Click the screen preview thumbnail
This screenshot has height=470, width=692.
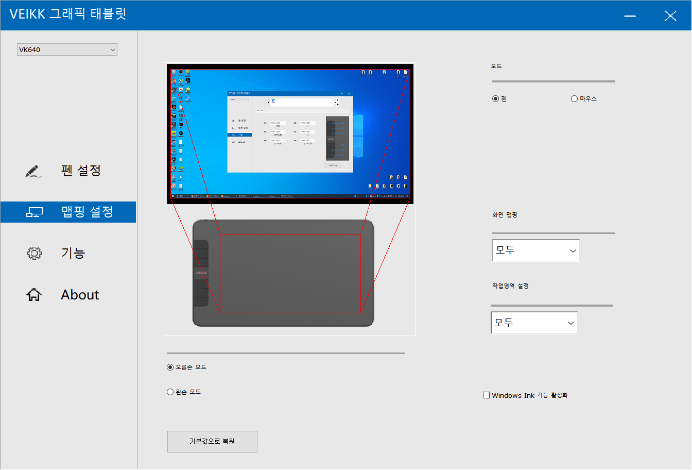pyautogui.click(x=290, y=134)
